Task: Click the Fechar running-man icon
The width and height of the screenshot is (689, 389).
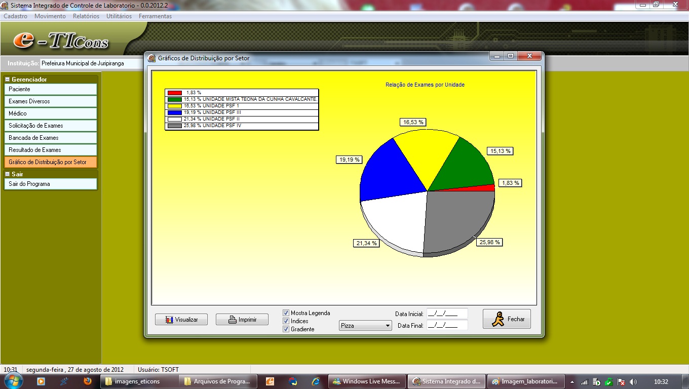Action: pos(499,319)
